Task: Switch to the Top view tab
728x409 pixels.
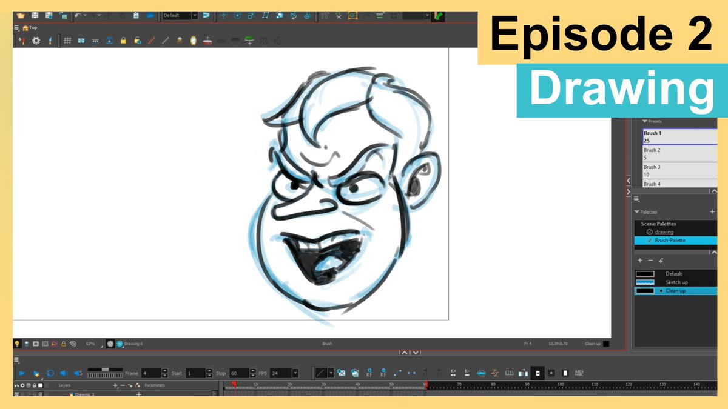Action: pos(30,27)
